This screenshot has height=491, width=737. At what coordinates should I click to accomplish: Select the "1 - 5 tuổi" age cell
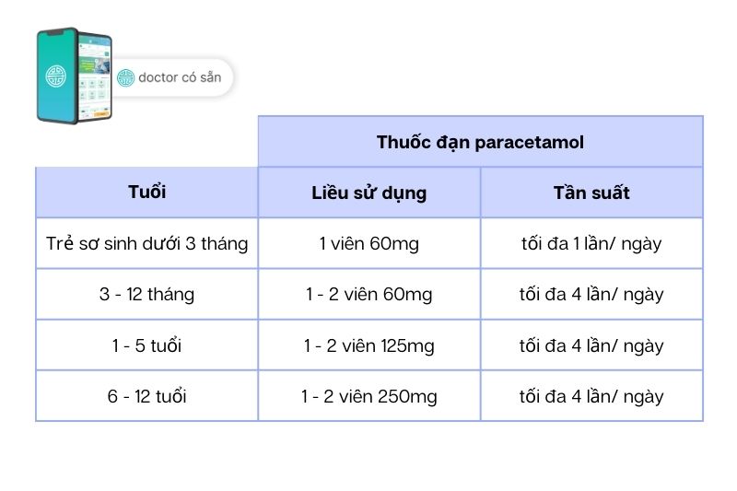point(146,345)
